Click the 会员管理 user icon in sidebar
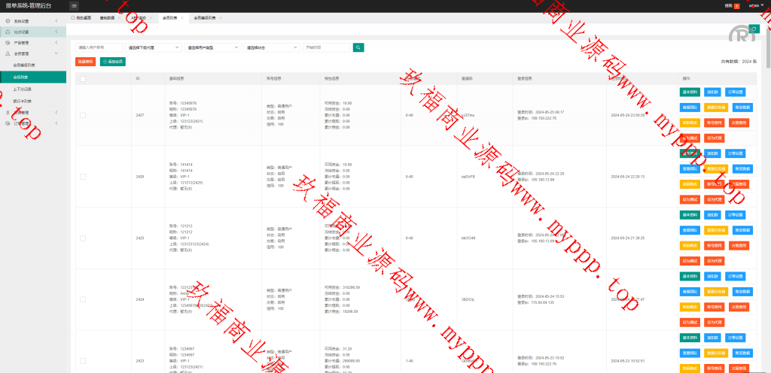The height and width of the screenshot is (373, 771). pos(8,54)
